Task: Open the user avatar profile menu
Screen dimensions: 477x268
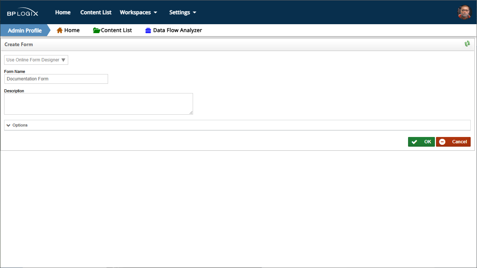Action: [464, 12]
